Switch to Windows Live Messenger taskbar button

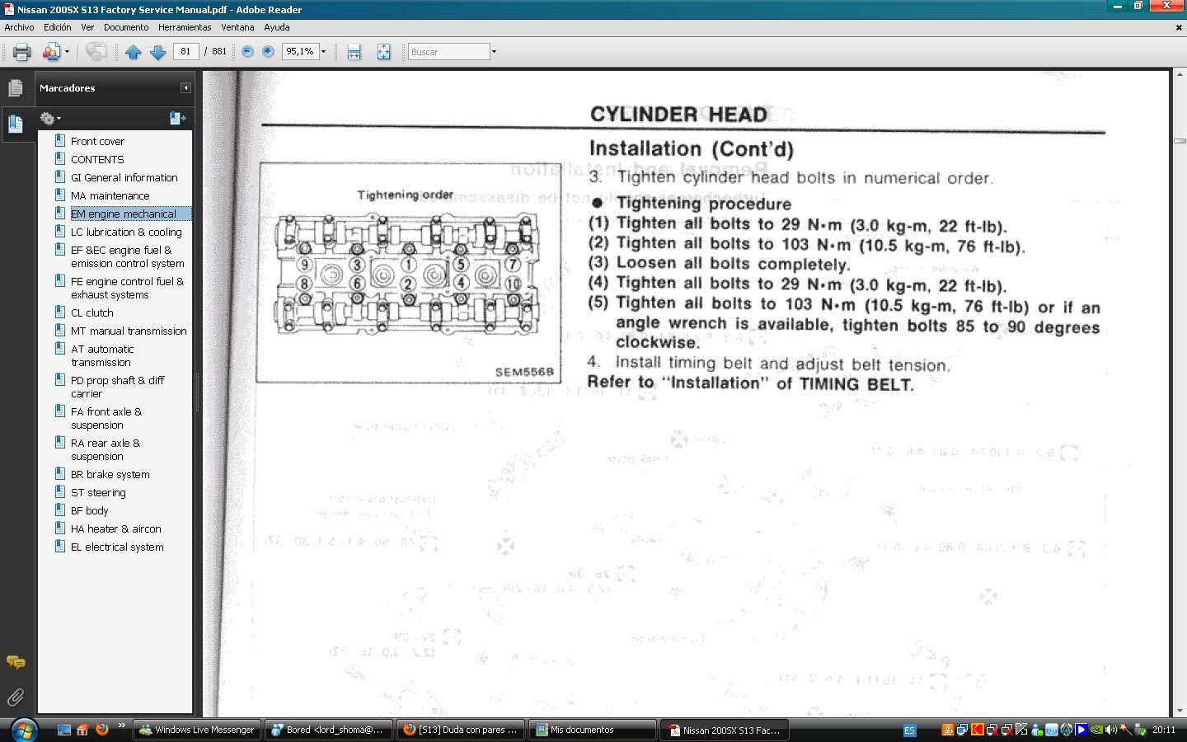[x=196, y=730]
